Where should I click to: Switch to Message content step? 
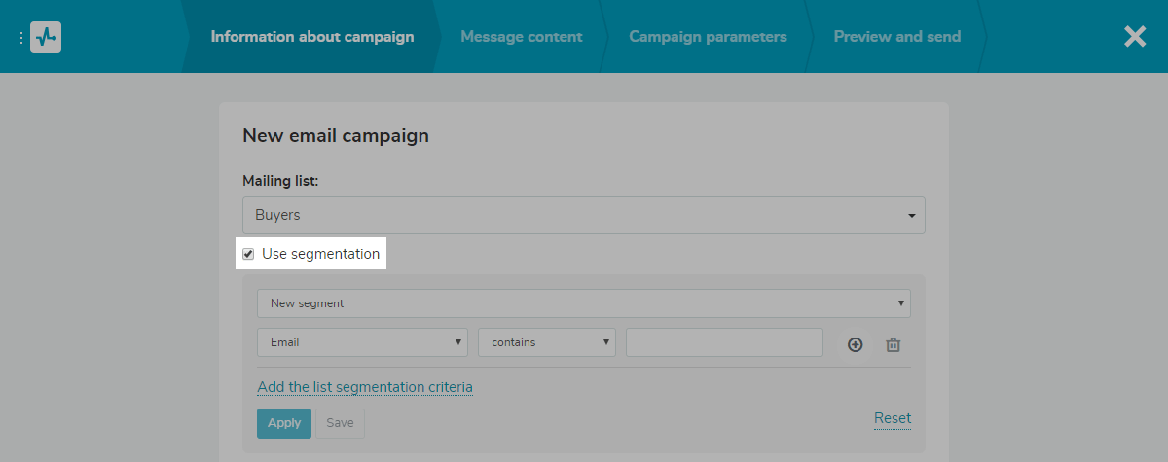(521, 37)
